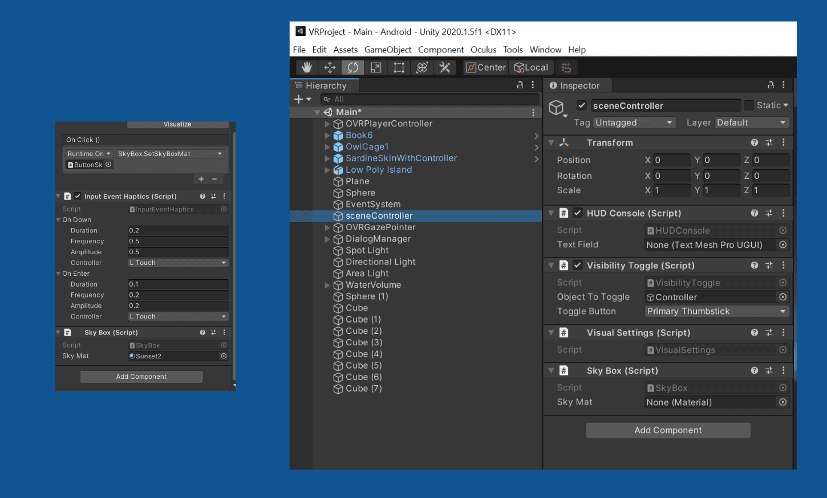
Task: Open the Component menu
Action: [x=441, y=50]
